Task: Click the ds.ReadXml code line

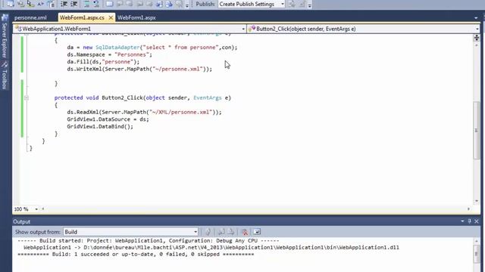Action: 144,113
